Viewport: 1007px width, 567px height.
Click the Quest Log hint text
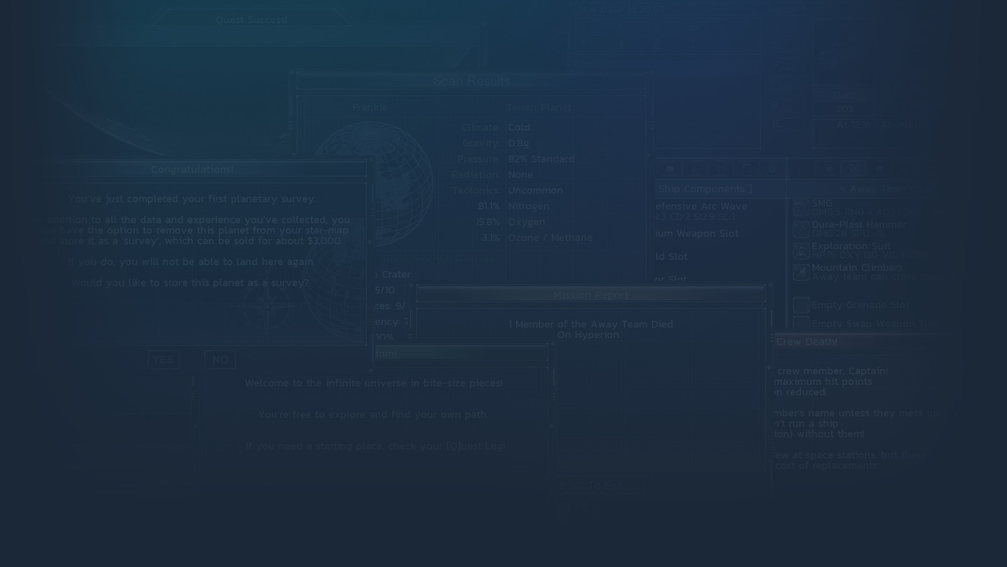[x=375, y=446]
